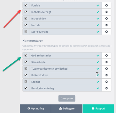Select the Rapport tab
The image size is (116, 113).
[x=98, y=109]
